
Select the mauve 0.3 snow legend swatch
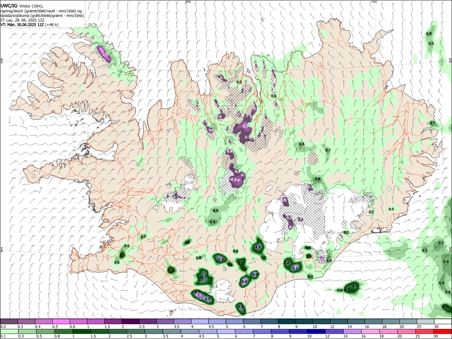[26, 321]
